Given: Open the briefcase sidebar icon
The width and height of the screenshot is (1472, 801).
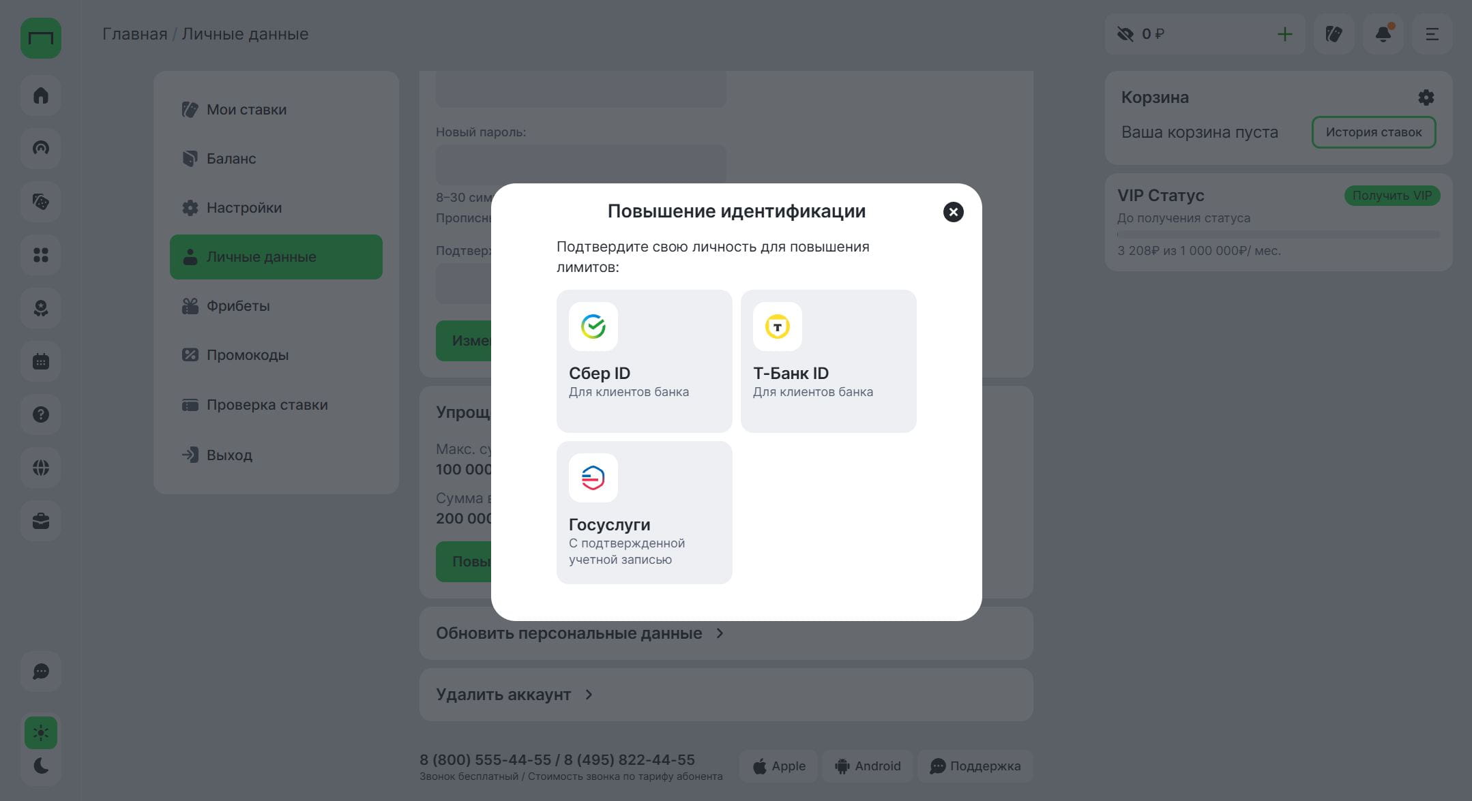Looking at the screenshot, I should click(x=41, y=522).
